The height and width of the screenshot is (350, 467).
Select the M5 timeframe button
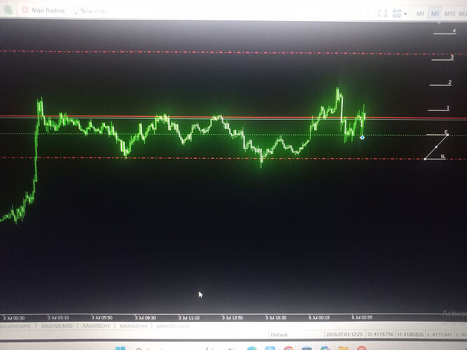(x=435, y=14)
